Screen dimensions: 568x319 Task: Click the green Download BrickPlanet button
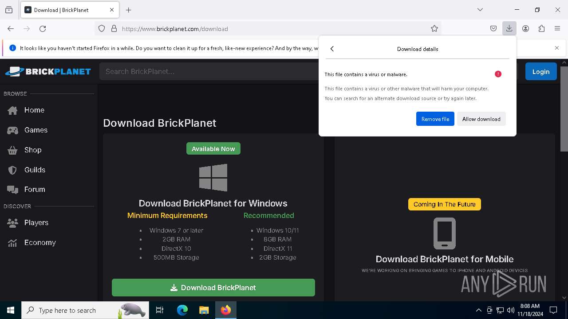tap(213, 288)
